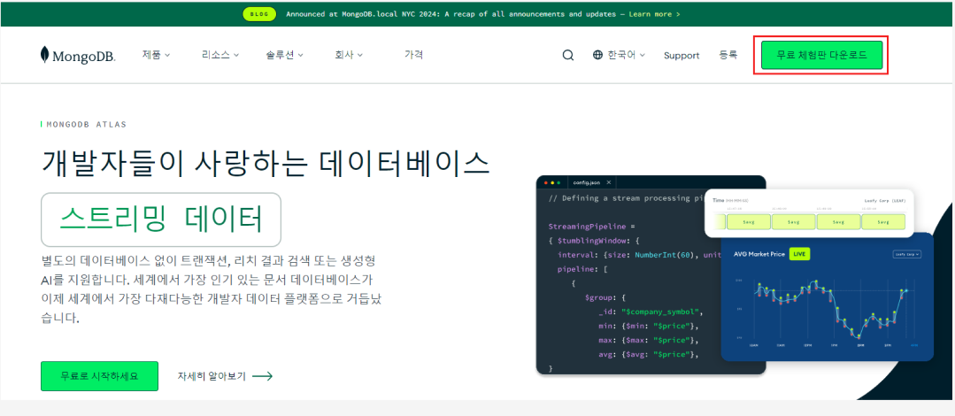Image resolution: width=955 pixels, height=416 pixels.
Task: Click the MongoDB leaf logo
Action: click(x=44, y=55)
